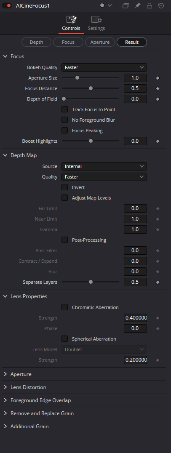Click the Focus Distance slider
171x453 pixels.
point(91,88)
